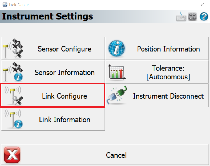
Task: View Link Information
Action: [x=53, y=119]
